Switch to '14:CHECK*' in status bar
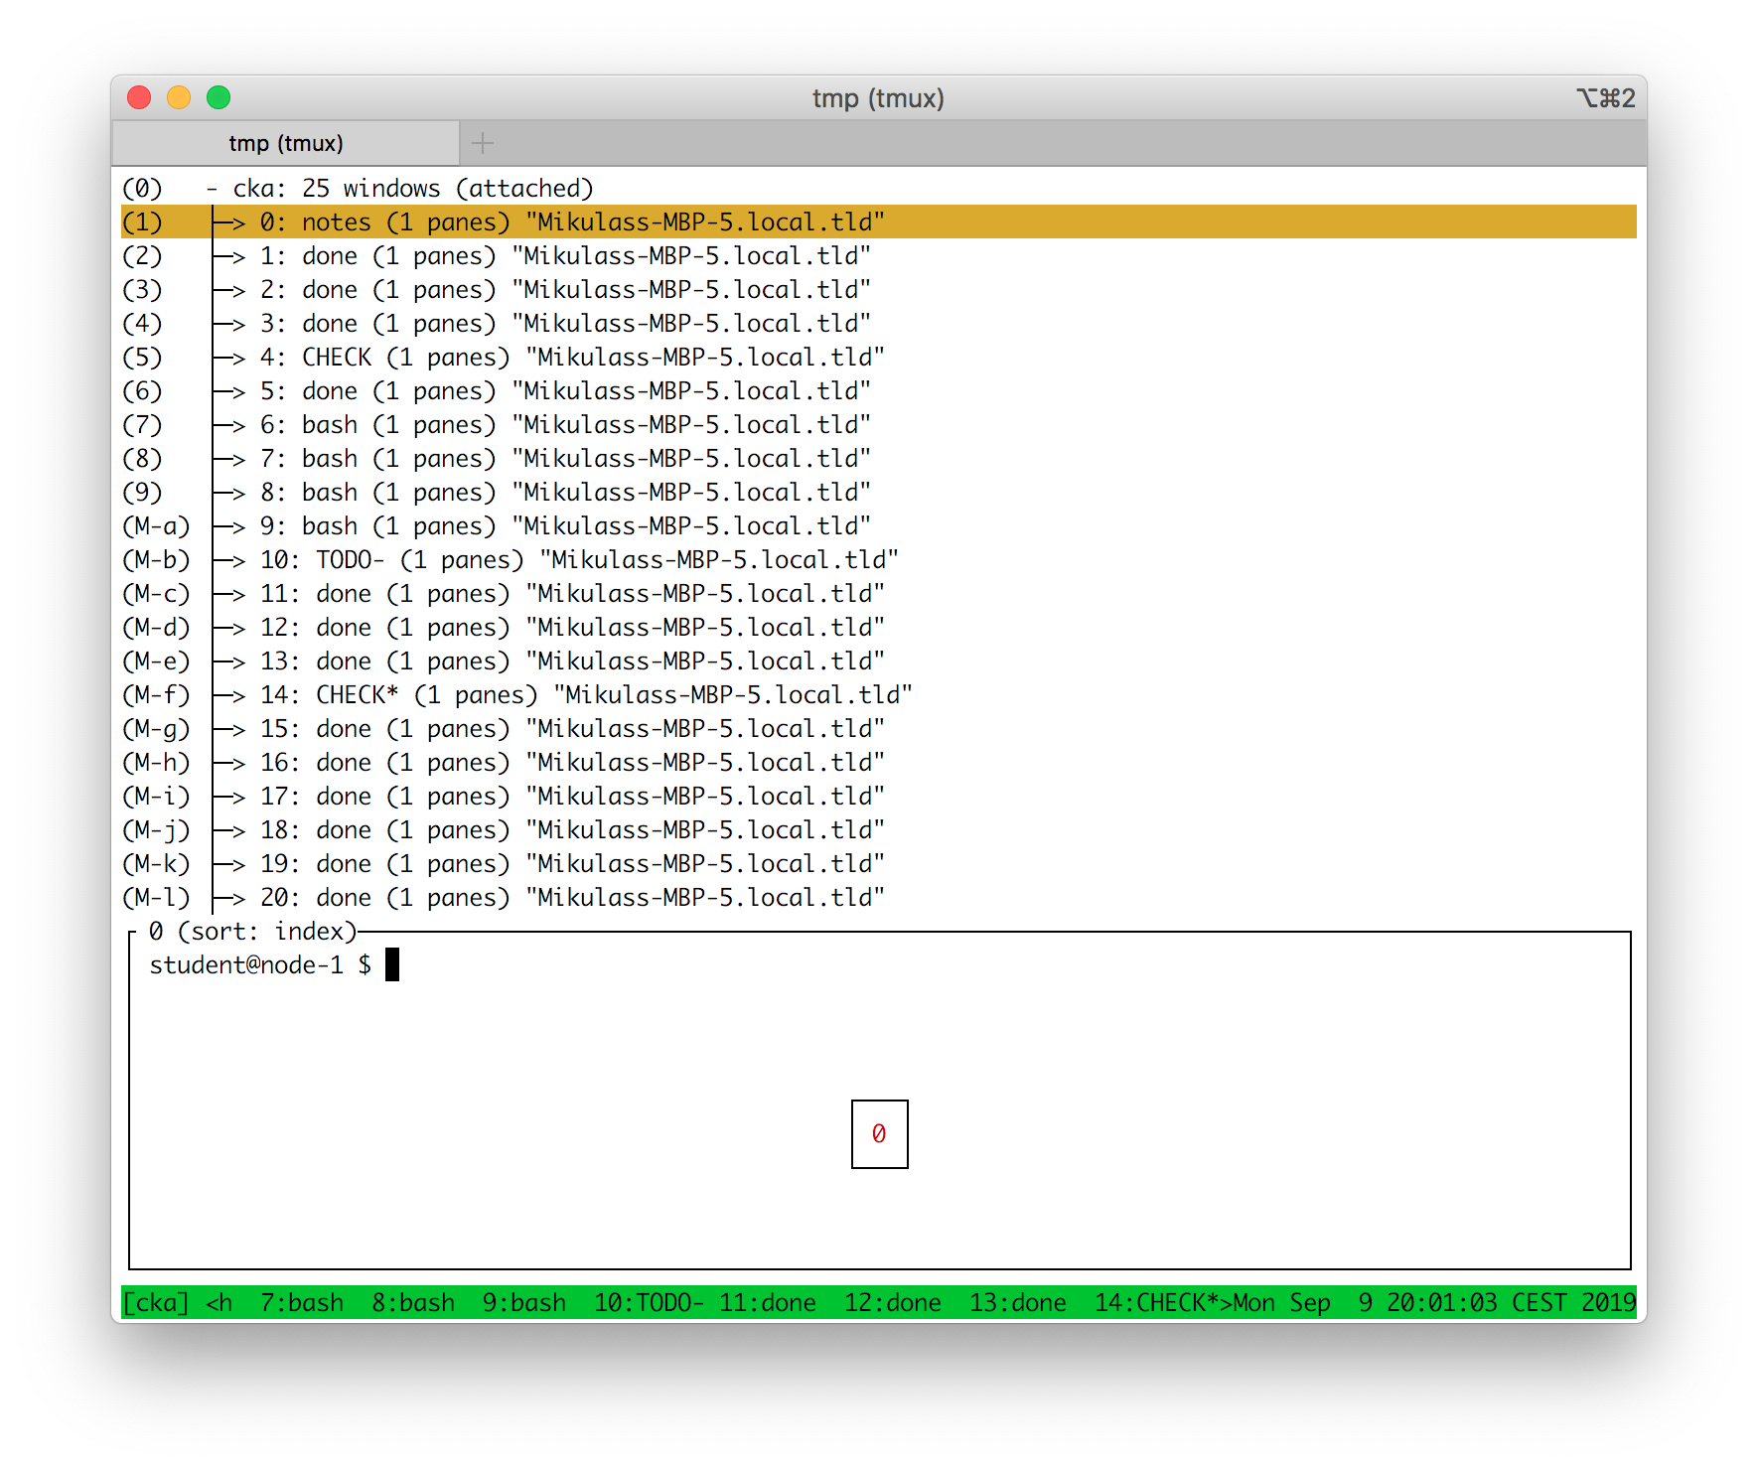Screen dimensions: 1758x1470 point(1157,1302)
